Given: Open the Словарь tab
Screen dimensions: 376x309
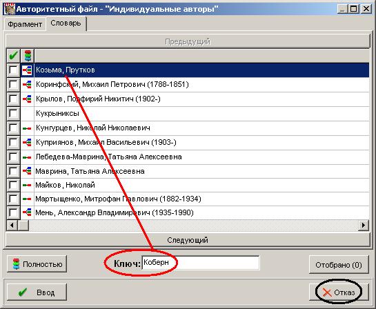Looking at the screenshot, I should [x=66, y=23].
